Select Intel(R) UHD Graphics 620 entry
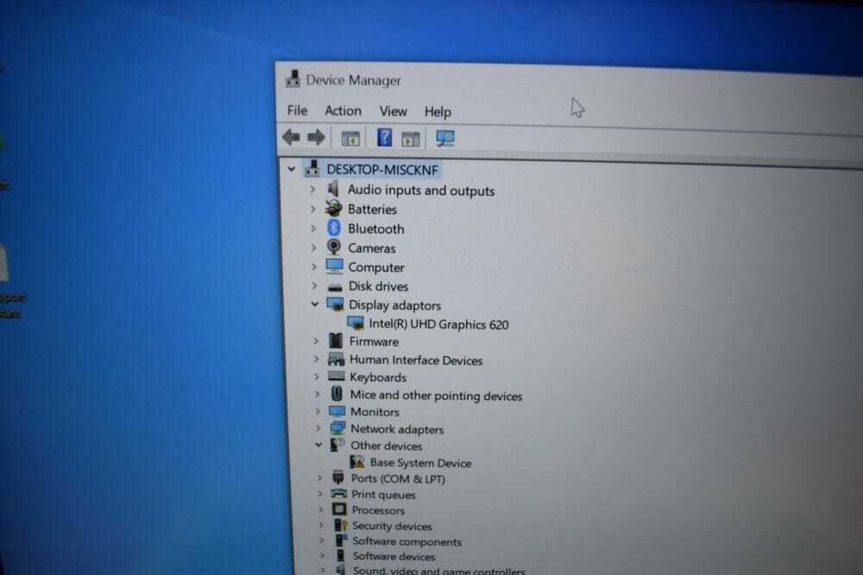 tap(438, 324)
